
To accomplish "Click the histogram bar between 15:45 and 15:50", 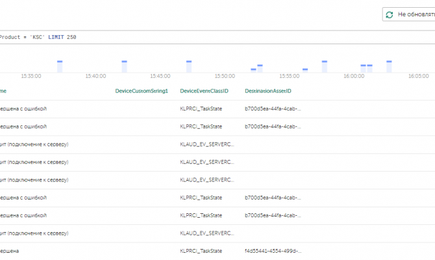I will click(189, 66).
